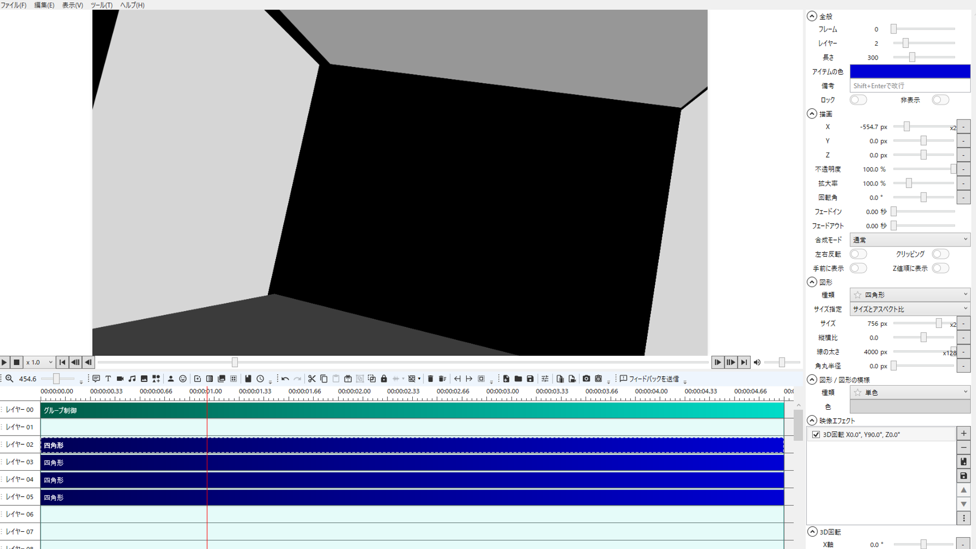Viewport: 976px width, 549px height.
Task: Take a preview snapshot with the camera icon
Action: (586, 379)
